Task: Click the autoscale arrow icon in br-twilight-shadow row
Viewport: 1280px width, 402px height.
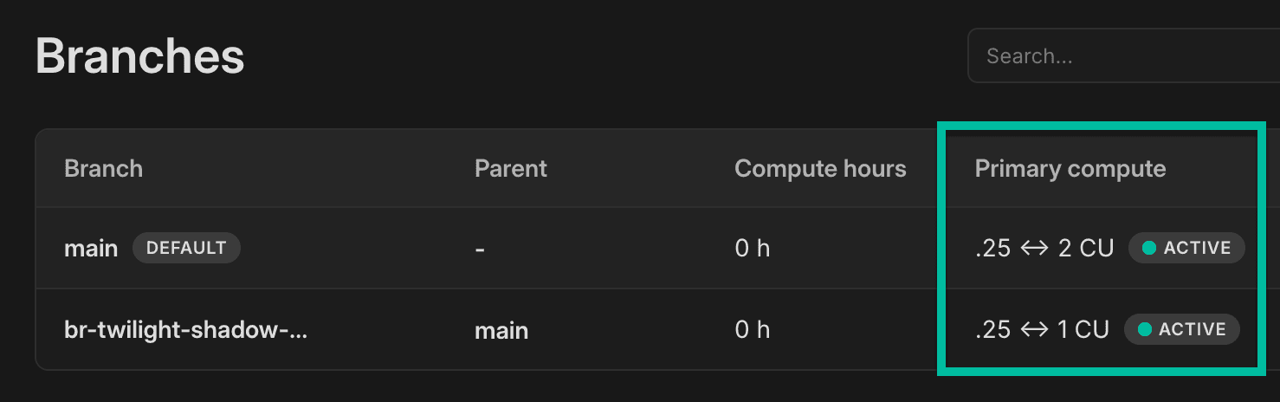Action: pos(1034,330)
